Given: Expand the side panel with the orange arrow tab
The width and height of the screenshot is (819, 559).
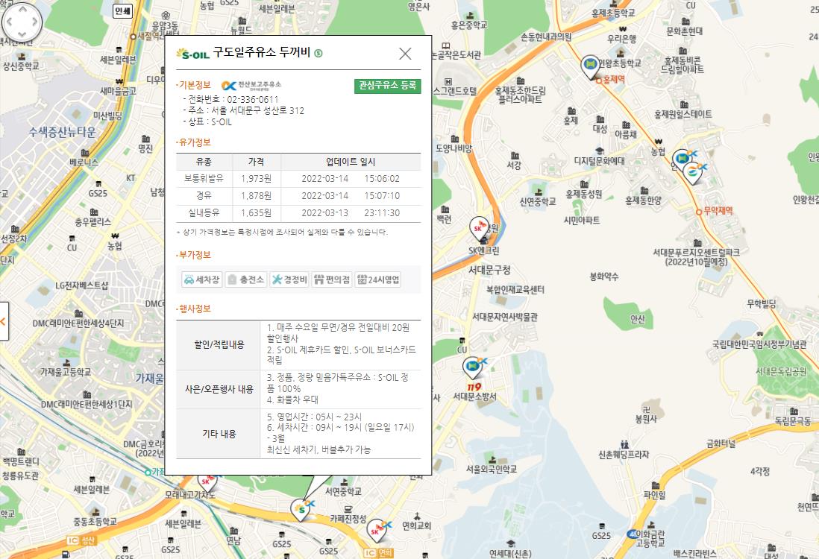Looking at the screenshot, I should [4, 321].
